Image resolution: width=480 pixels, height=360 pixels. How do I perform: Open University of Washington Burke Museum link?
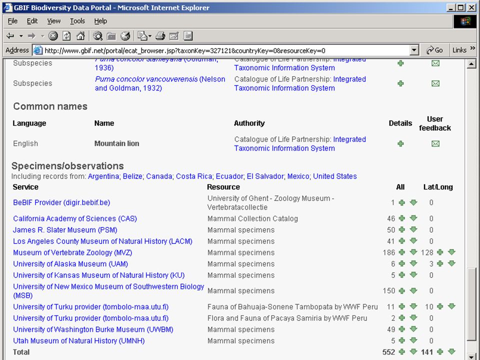coord(93,329)
